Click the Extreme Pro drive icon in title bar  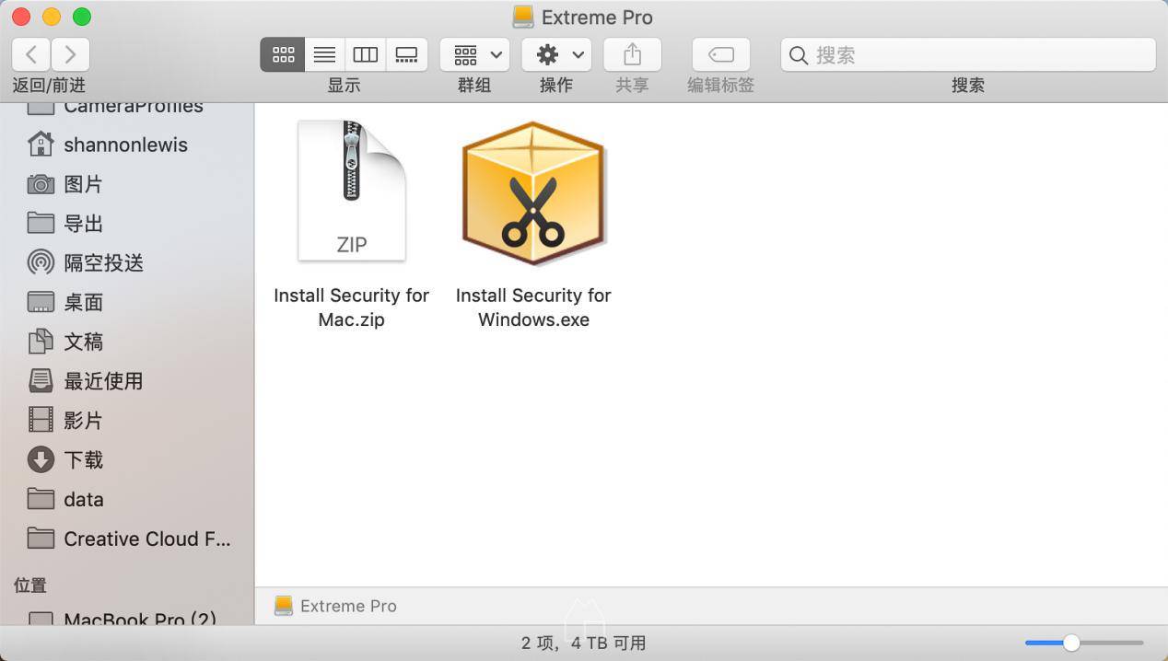coord(523,17)
